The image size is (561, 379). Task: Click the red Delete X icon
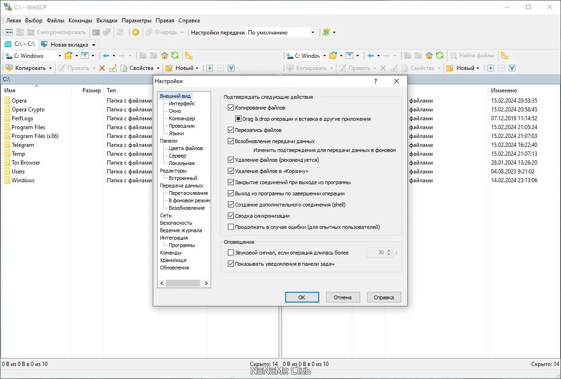pyautogui.click(x=102, y=68)
